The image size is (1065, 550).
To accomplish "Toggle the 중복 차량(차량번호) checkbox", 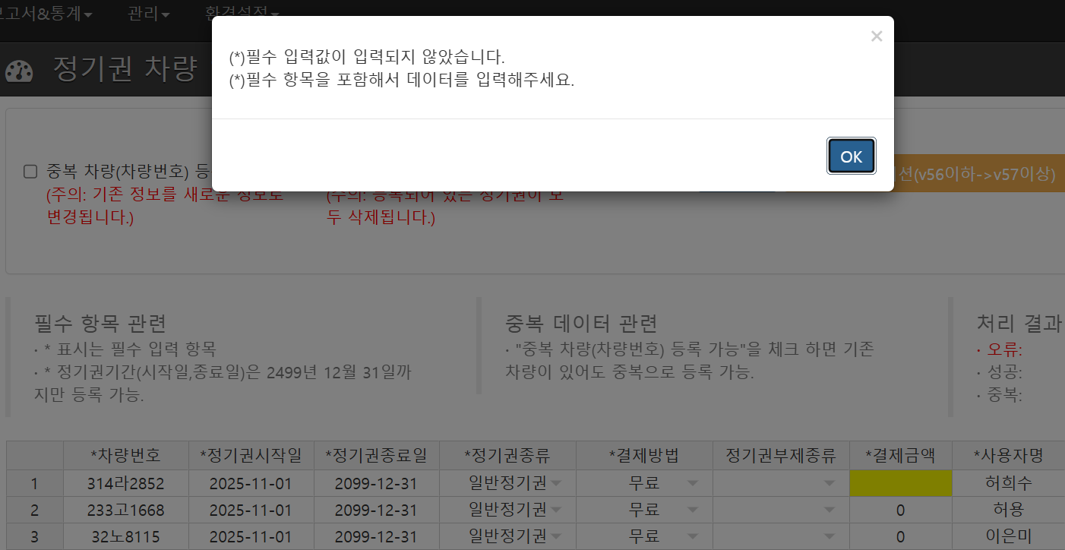I will point(30,172).
